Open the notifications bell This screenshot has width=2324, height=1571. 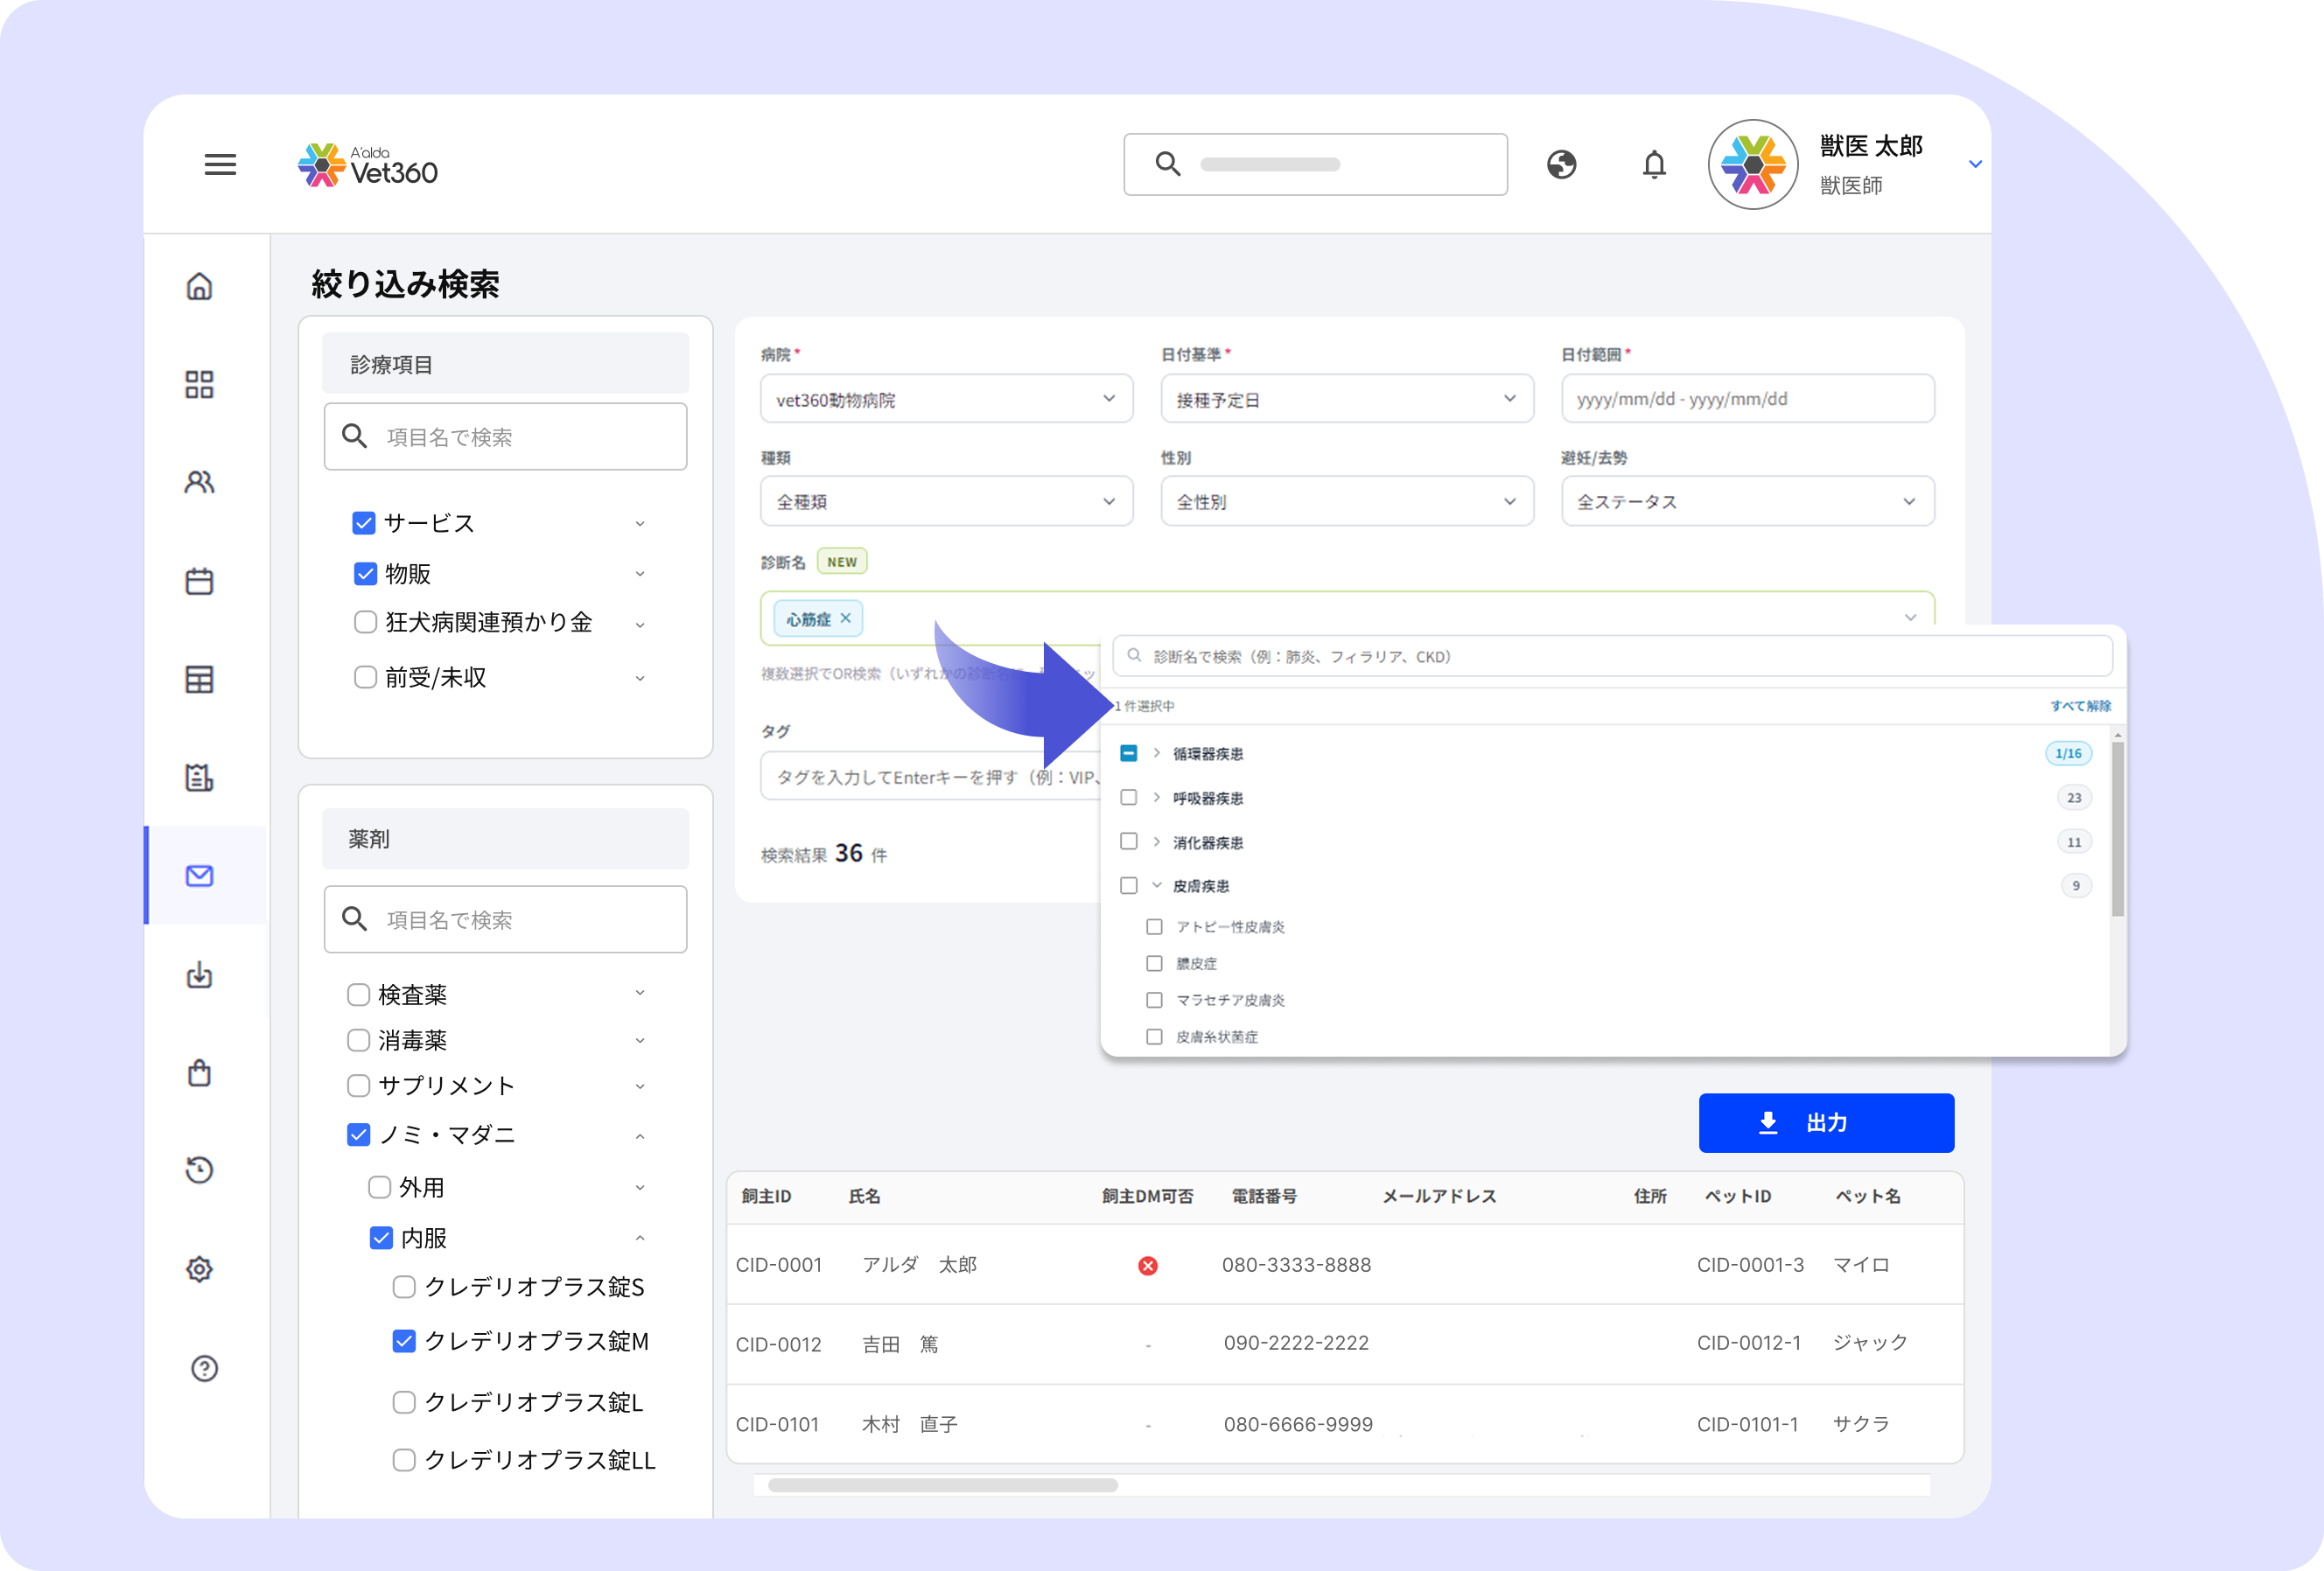[x=1654, y=164]
